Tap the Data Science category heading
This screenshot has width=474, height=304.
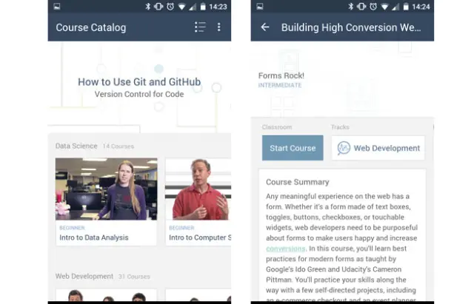pos(76,146)
